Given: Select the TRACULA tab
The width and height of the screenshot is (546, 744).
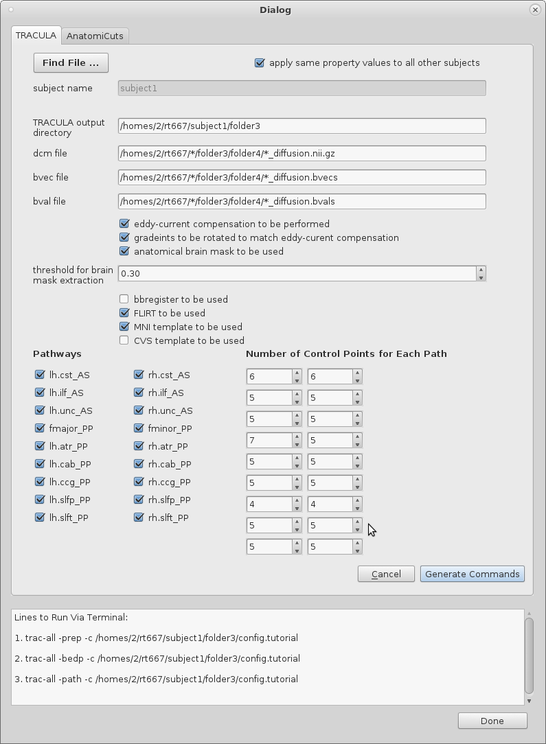Looking at the screenshot, I should (x=36, y=36).
